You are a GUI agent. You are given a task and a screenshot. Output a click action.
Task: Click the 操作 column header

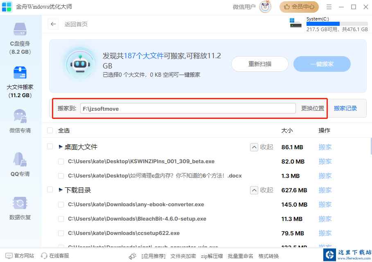tap(324, 130)
